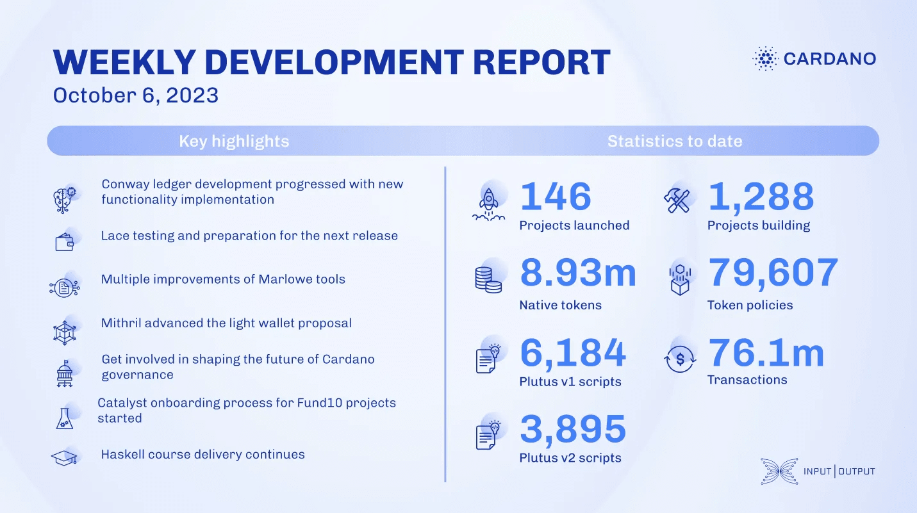Click the Projects building label
This screenshot has width=917, height=513.
[759, 225]
